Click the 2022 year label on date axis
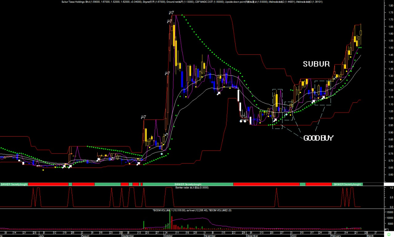 pyautogui.click(x=294, y=235)
